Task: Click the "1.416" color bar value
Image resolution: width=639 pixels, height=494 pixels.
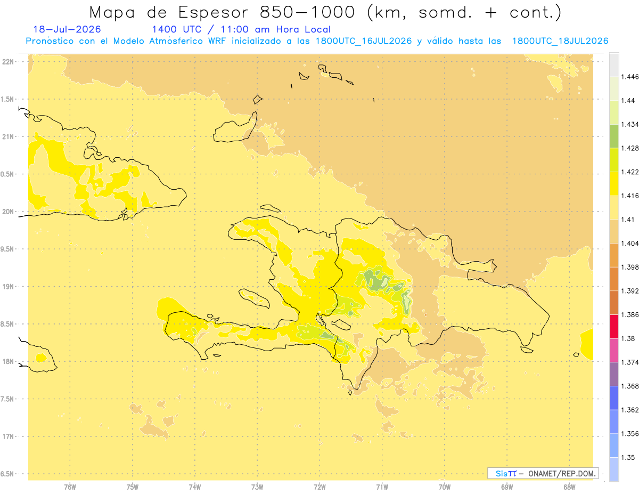Action: [x=629, y=196]
